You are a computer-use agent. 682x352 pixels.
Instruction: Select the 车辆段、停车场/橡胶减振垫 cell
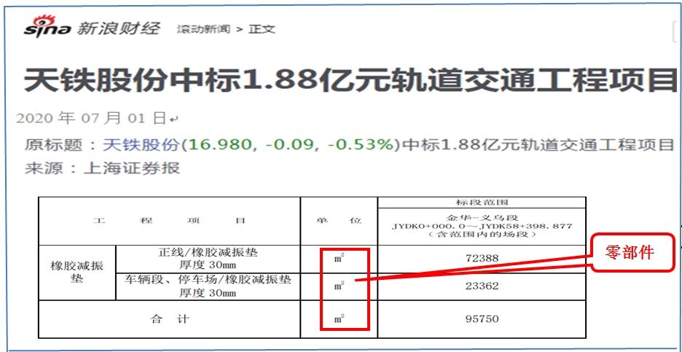[x=208, y=286]
